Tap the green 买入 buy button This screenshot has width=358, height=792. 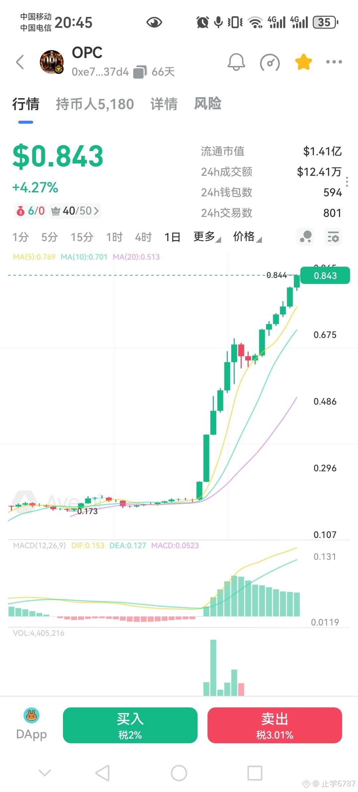pos(130,725)
